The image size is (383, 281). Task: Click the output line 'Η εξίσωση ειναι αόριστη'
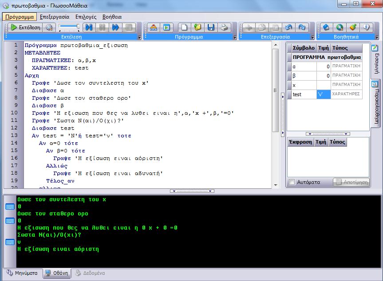tap(58, 249)
